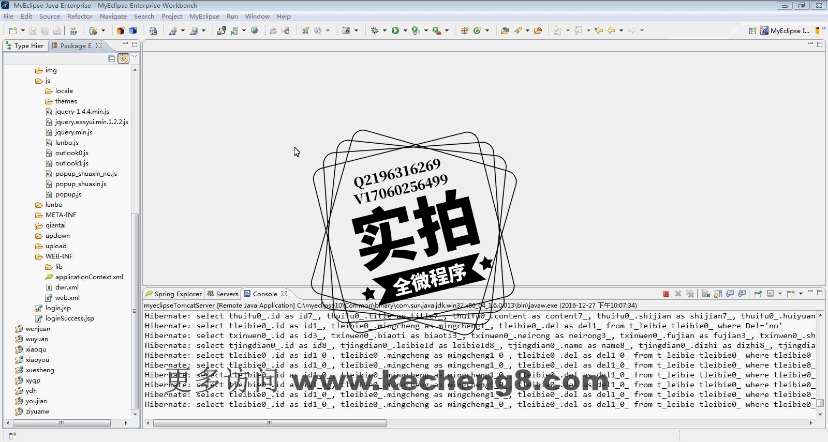Click the New file toolbar icon
The height and width of the screenshot is (442, 828).
[x=13, y=31]
